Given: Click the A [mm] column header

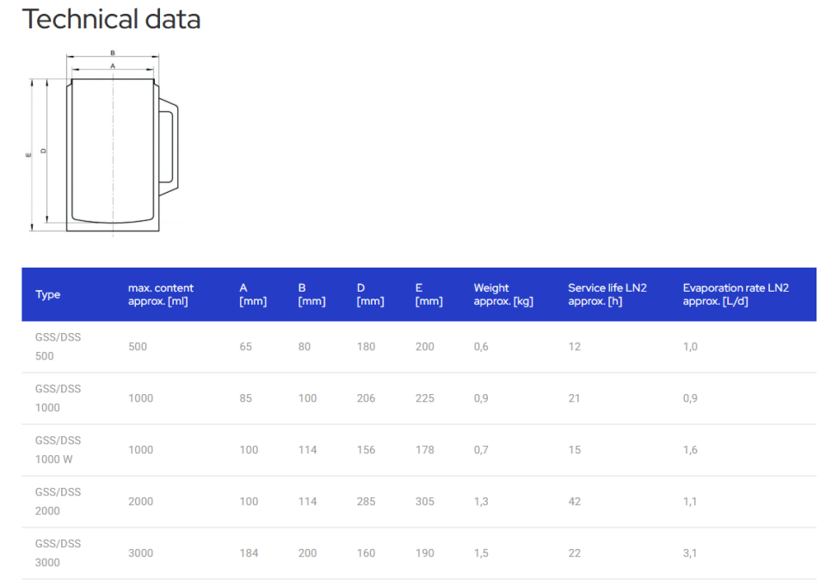Looking at the screenshot, I should tap(253, 294).
